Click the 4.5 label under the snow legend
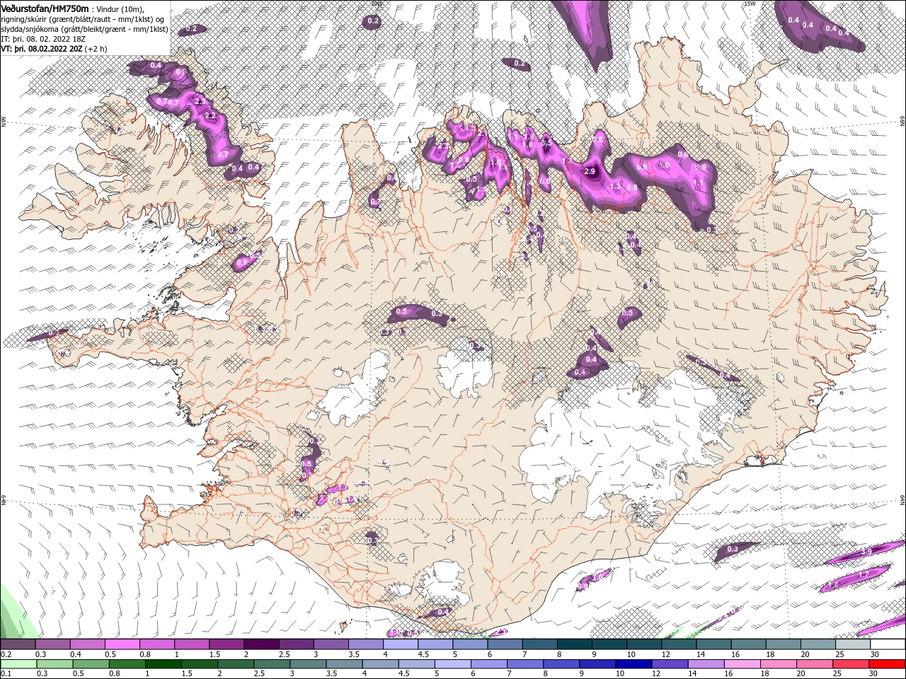This screenshot has height=679, width=906. (x=423, y=654)
